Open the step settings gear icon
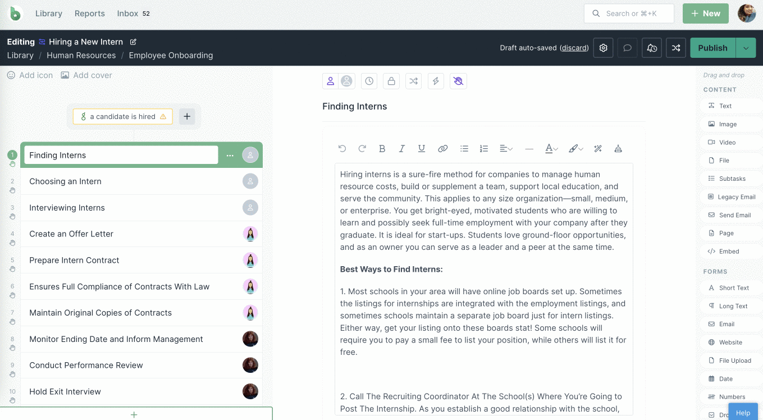The height and width of the screenshot is (420, 763). pos(603,48)
